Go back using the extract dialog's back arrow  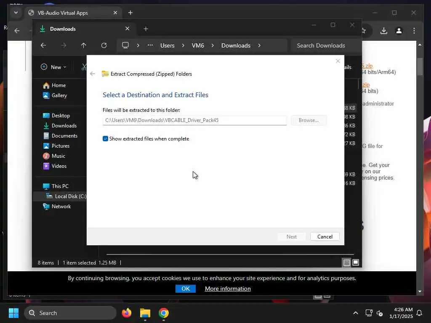coord(93,74)
